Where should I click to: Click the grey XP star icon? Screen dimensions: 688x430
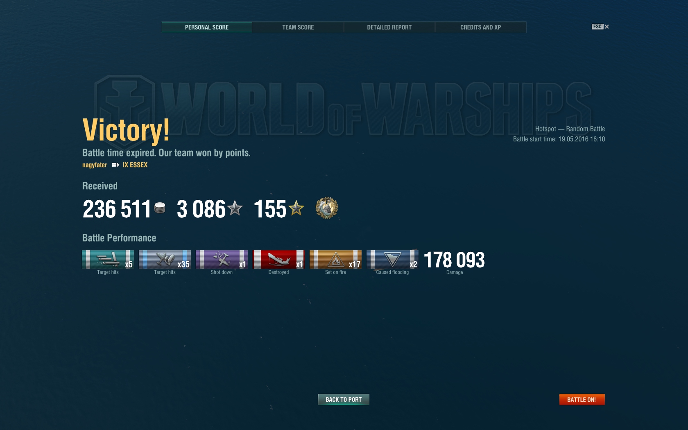click(235, 208)
